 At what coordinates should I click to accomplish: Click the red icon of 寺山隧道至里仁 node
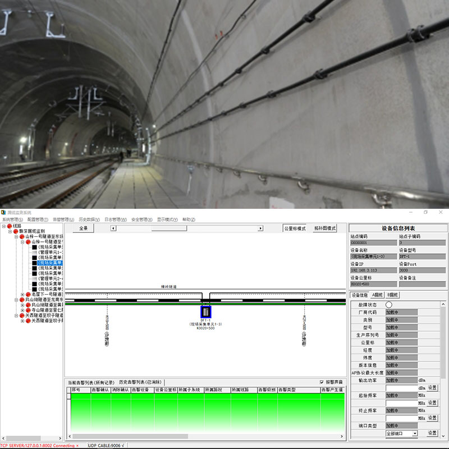pyautogui.click(x=28, y=310)
